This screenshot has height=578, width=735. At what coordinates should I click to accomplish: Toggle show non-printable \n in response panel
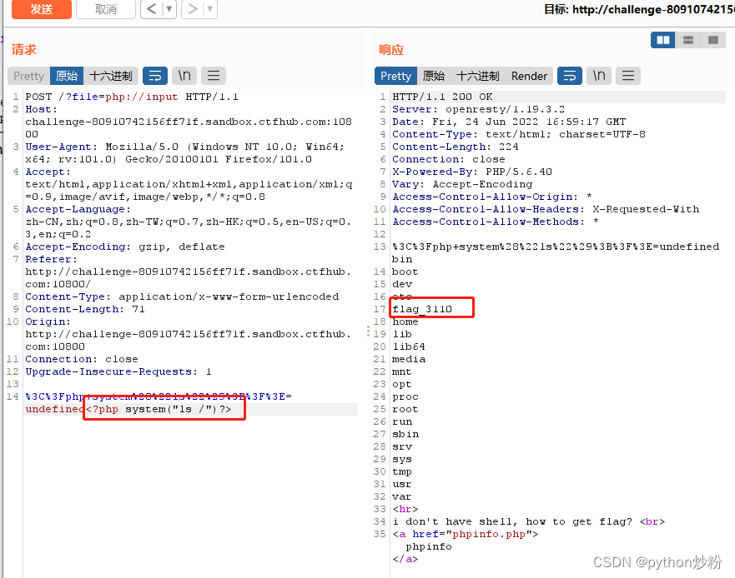click(599, 76)
